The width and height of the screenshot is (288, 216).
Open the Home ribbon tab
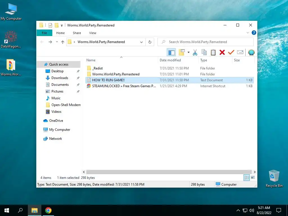click(x=60, y=33)
